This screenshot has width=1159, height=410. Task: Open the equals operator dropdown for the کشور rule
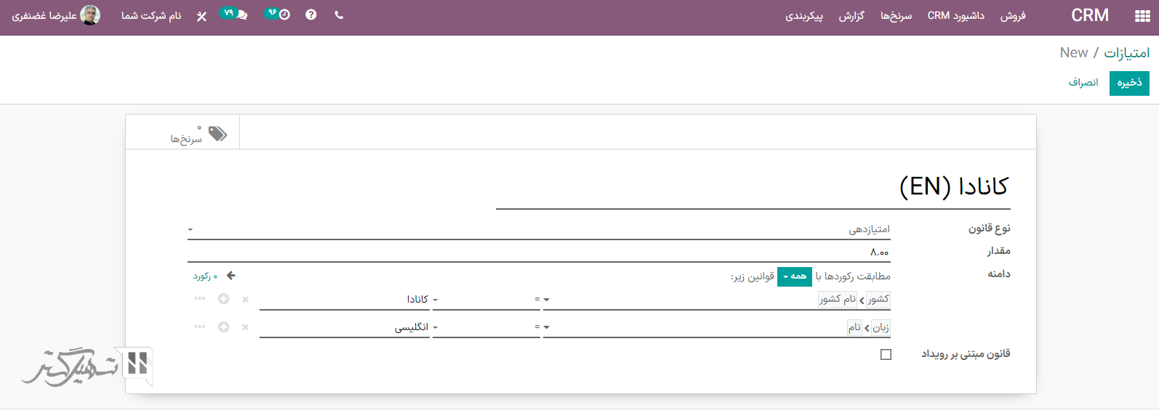[542, 300]
